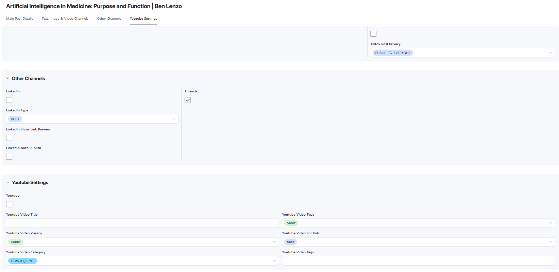
Task: Open Youtube Video For Kids dropdown
Action: click(418, 242)
